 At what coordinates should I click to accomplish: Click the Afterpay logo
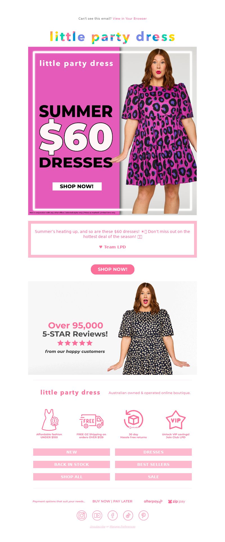click(153, 501)
